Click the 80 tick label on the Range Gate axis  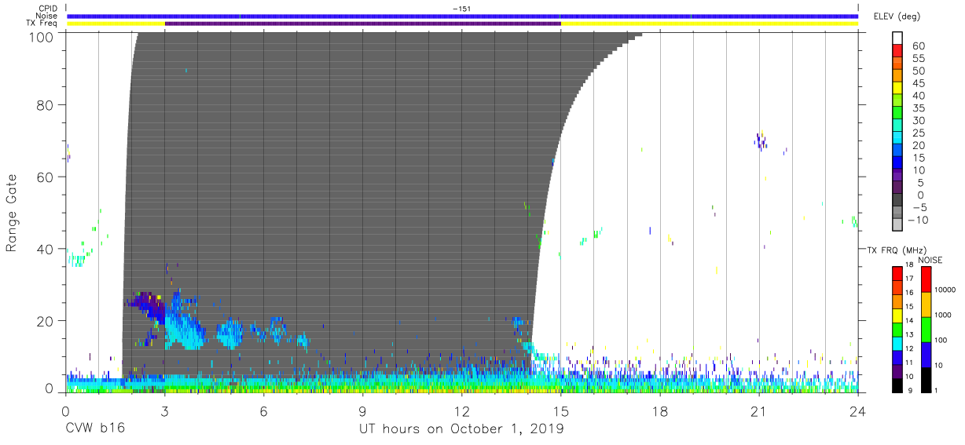(45, 104)
